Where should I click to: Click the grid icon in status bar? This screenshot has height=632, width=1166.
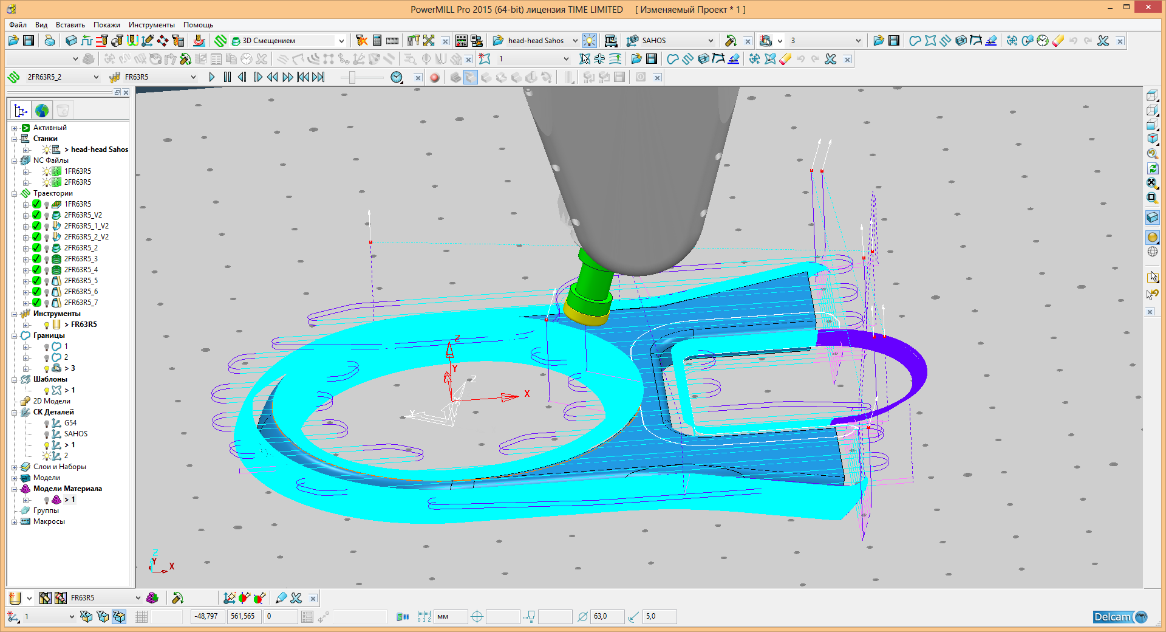point(141,617)
